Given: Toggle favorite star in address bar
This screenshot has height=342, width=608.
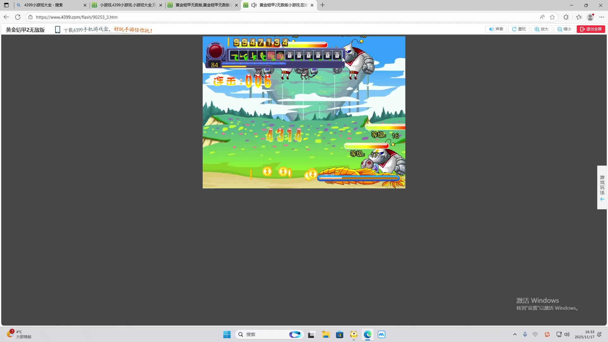Looking at the screenshot, I should [x=552, y=17].
